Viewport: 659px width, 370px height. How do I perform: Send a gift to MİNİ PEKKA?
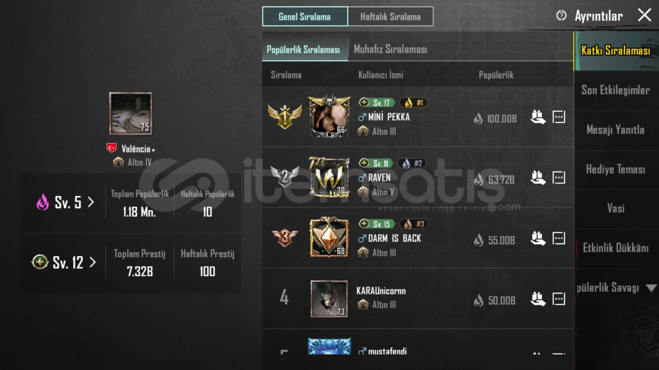[538, 117]
